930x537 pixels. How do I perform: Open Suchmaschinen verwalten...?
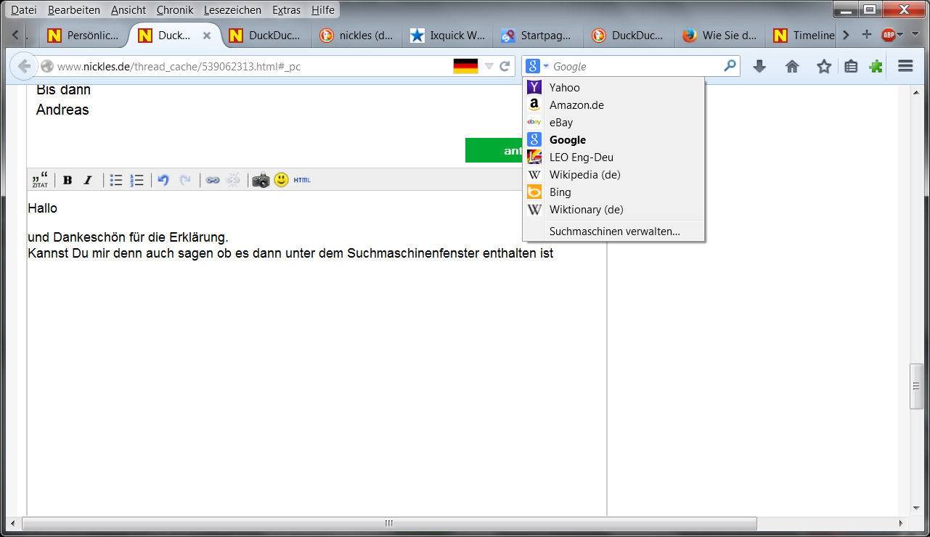pyautogui.click(x=613, y=231)
